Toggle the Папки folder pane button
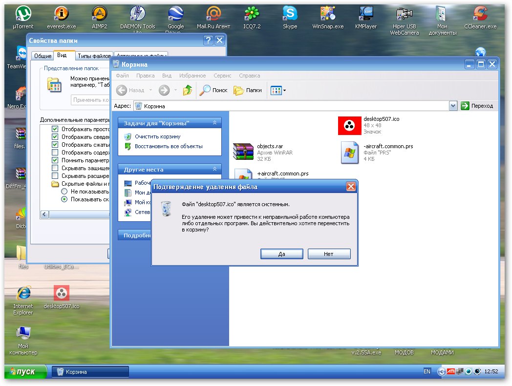The width and height of the screenshot is (512, 386). point(248,90)
